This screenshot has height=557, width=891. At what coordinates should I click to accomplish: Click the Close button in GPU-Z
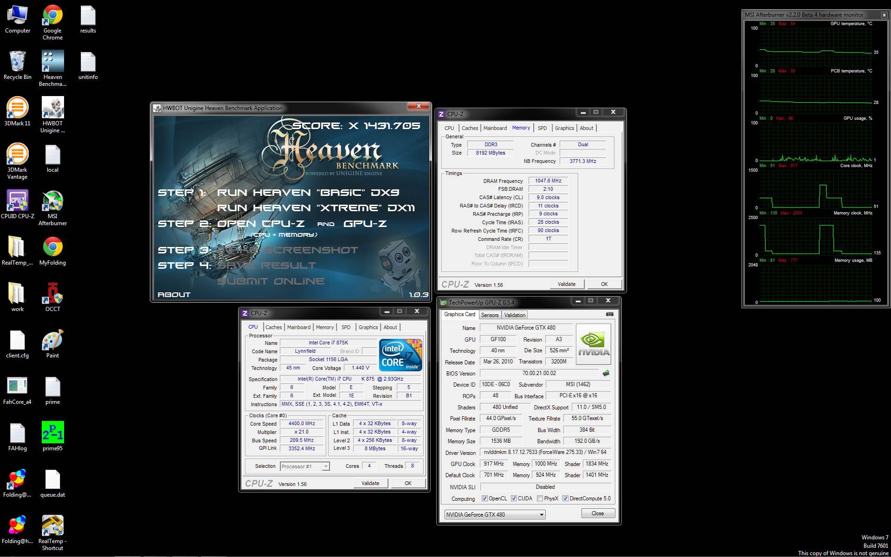tap(598, 513)
